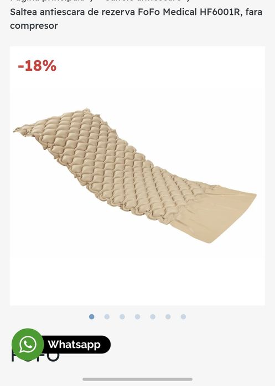Jump to the sixth carousel dot

pyautogui.click(x=168, y=317)
